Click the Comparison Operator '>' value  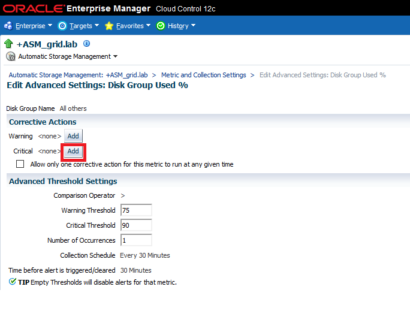click(123, 195)
